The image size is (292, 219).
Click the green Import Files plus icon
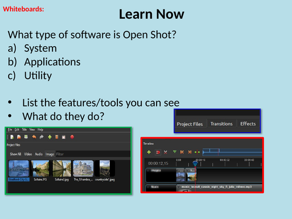(50, 137)
